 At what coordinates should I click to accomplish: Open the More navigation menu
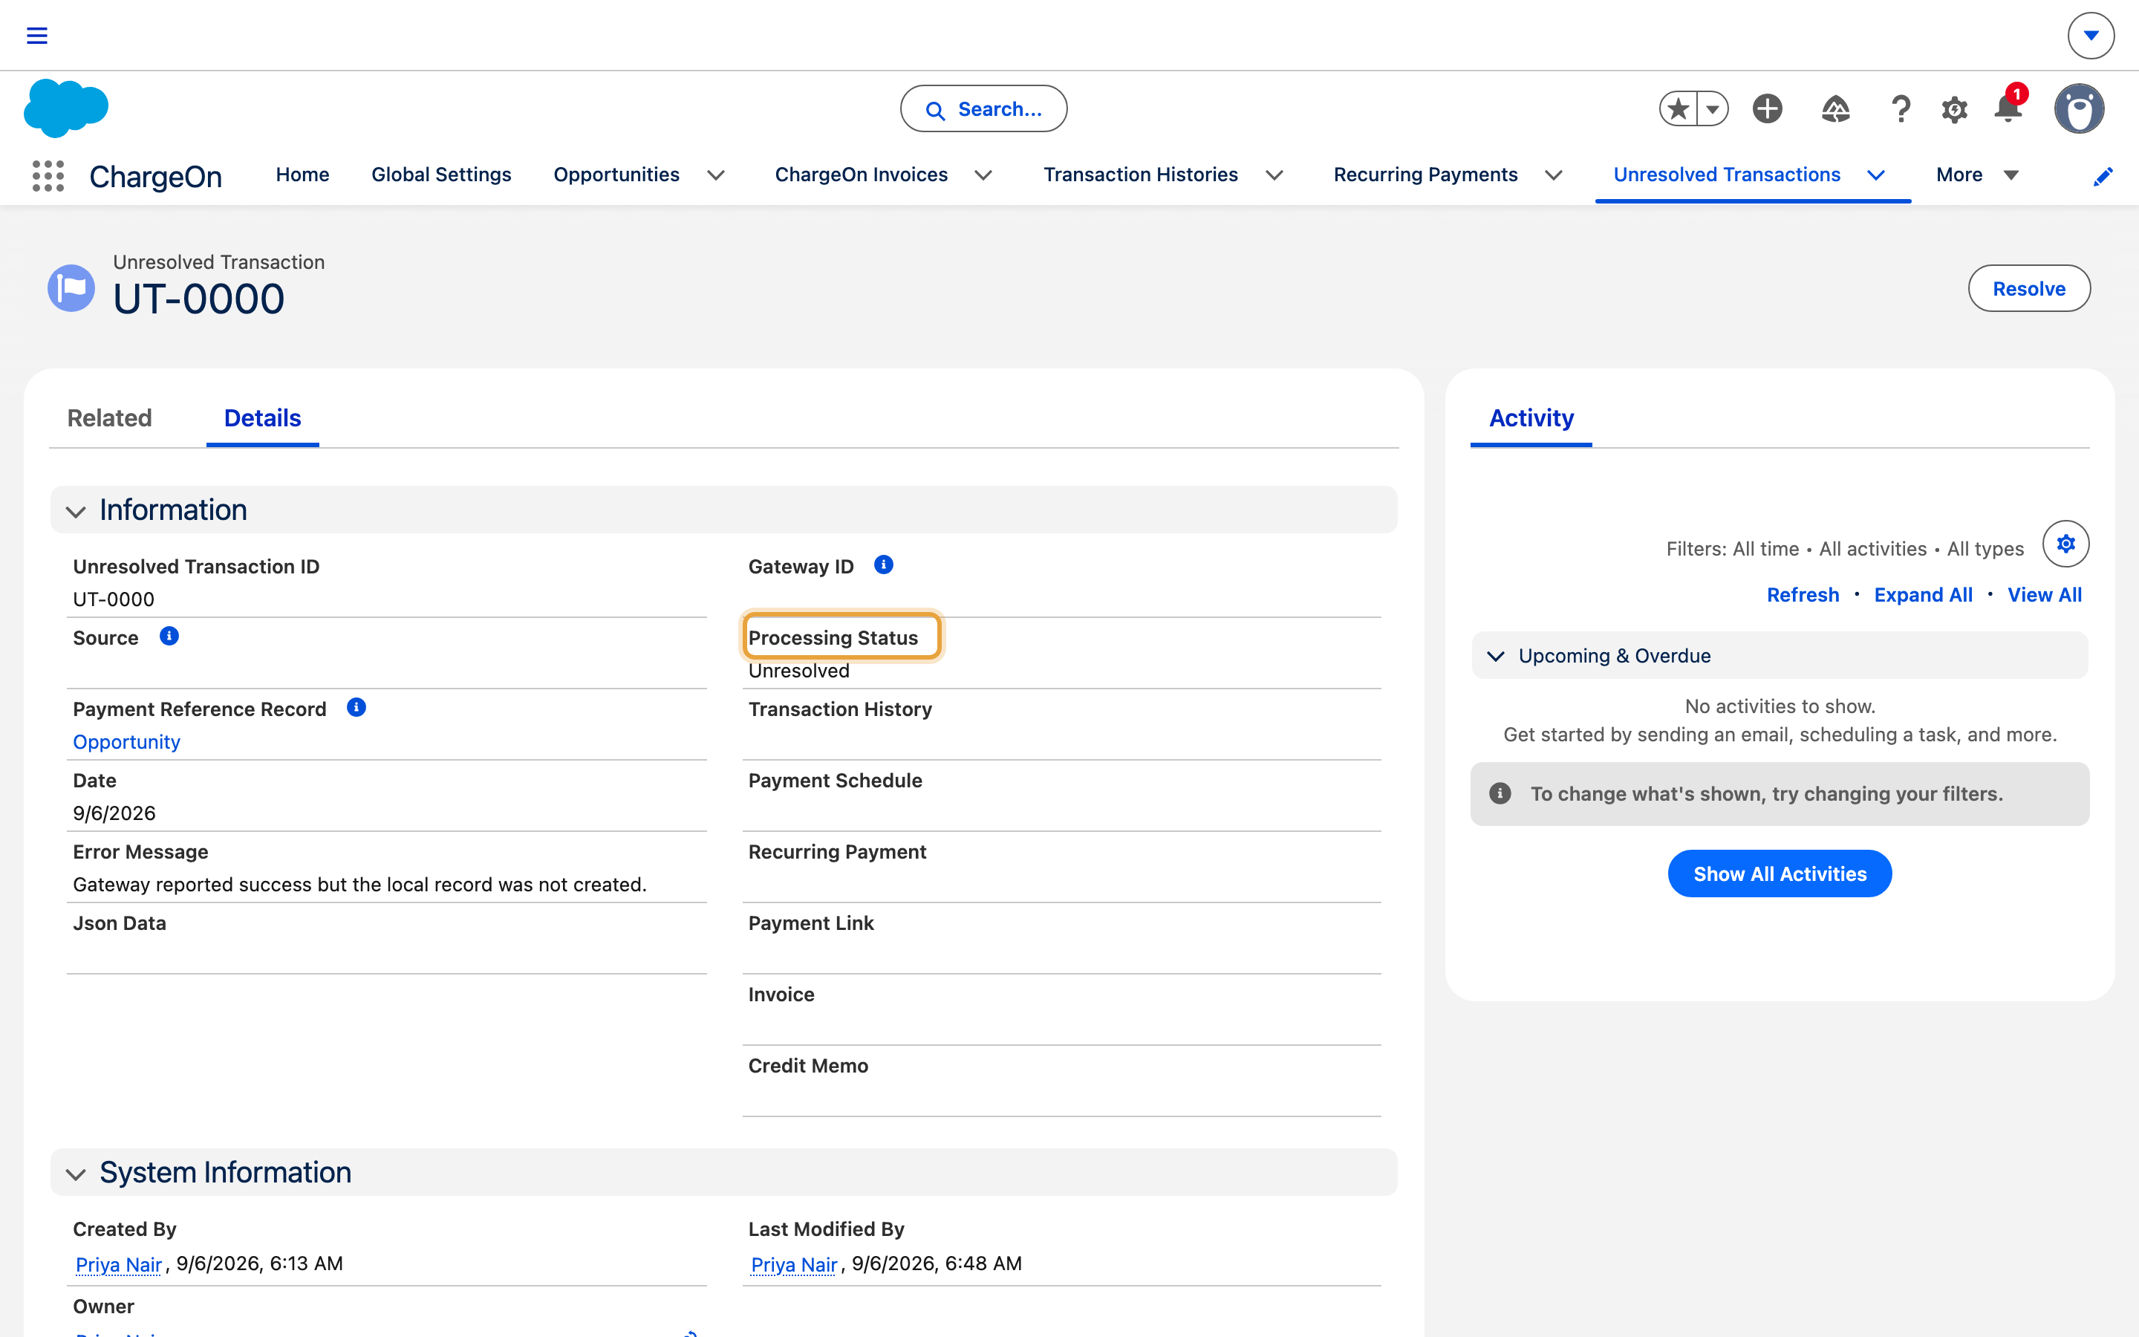tap(1976, 175)
